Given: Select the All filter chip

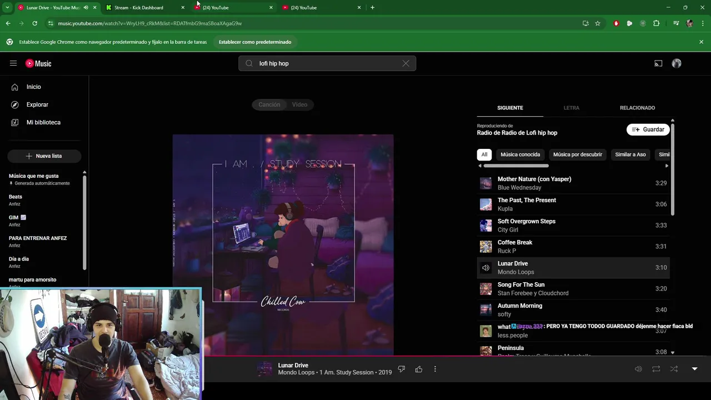Looking at the screenshot, I should [484, 154].
